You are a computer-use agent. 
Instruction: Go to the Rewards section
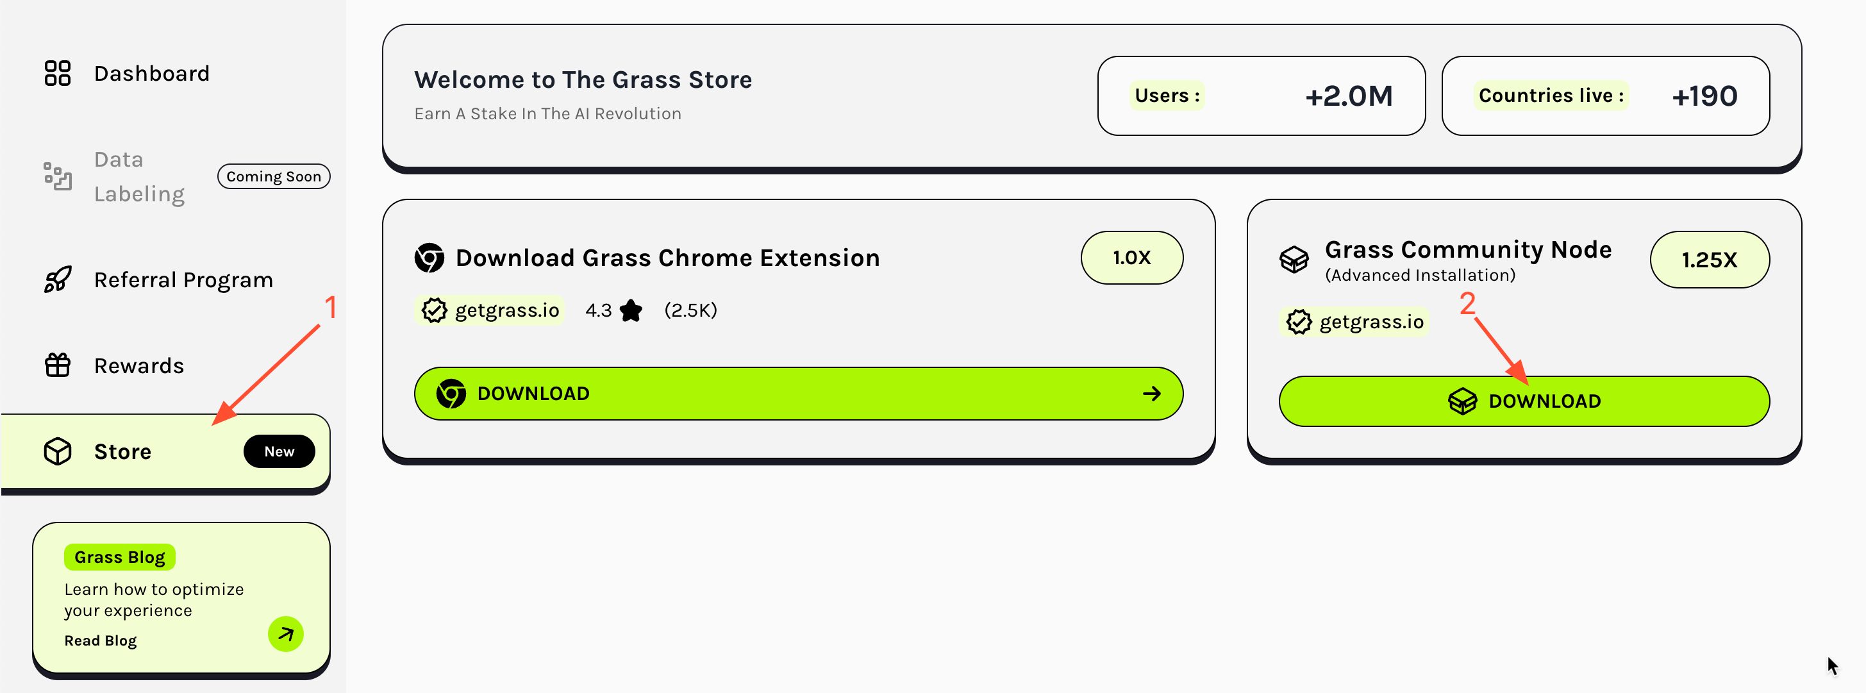[138, 365]
